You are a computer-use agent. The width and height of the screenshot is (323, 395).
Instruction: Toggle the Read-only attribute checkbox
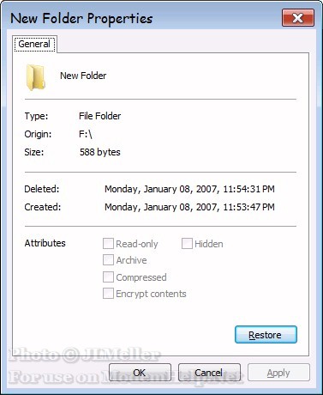point(108,244)
